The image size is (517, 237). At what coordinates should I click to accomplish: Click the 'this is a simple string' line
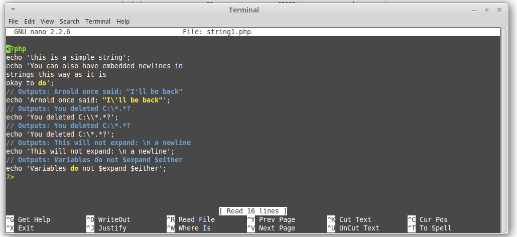pos(68,57)
